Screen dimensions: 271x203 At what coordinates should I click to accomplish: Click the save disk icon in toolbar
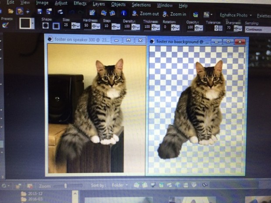(x=39, y=11)
